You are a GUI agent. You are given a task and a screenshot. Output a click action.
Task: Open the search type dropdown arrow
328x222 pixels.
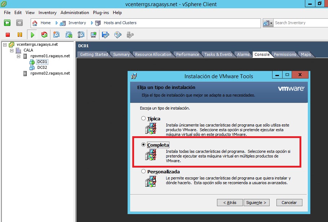(x=271, y=23)
